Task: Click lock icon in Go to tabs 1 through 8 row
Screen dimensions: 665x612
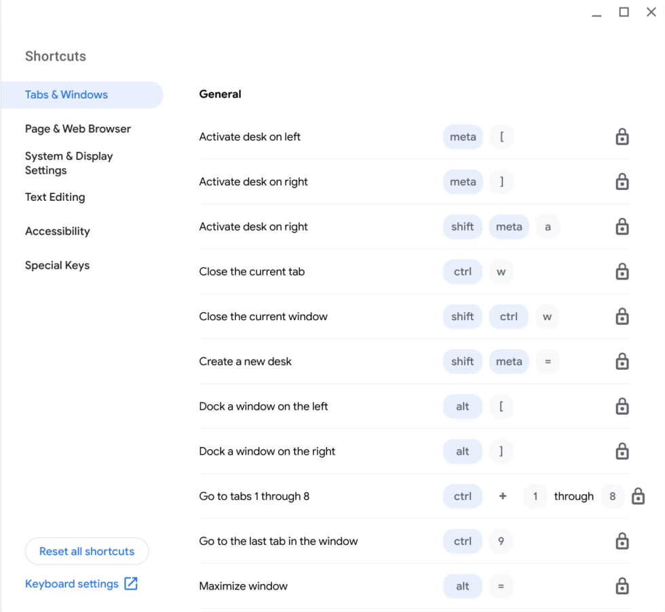Action: (x=638, y=496)
